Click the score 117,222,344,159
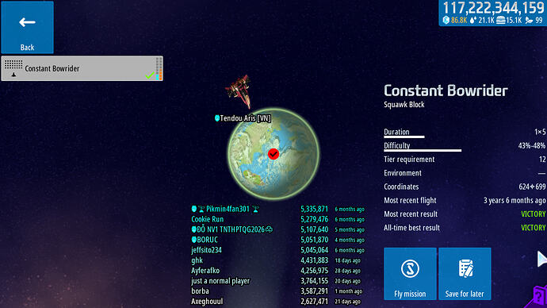This screenshot has width=547, height=308. pyautogui.click(x=493, y=8)
